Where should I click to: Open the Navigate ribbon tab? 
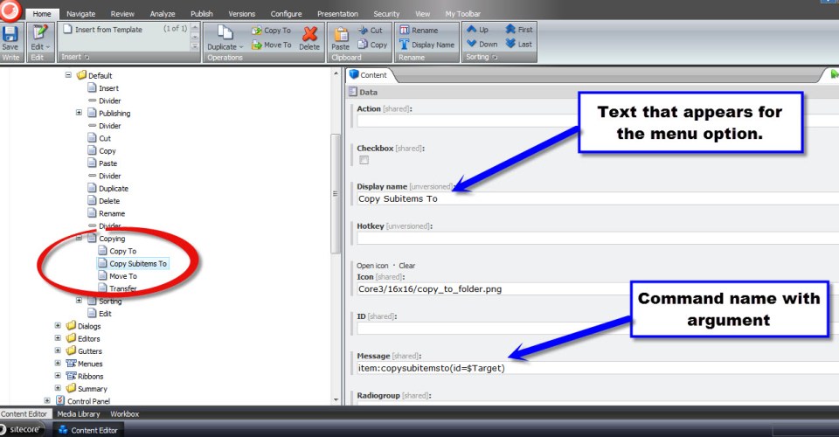point(80,14)
